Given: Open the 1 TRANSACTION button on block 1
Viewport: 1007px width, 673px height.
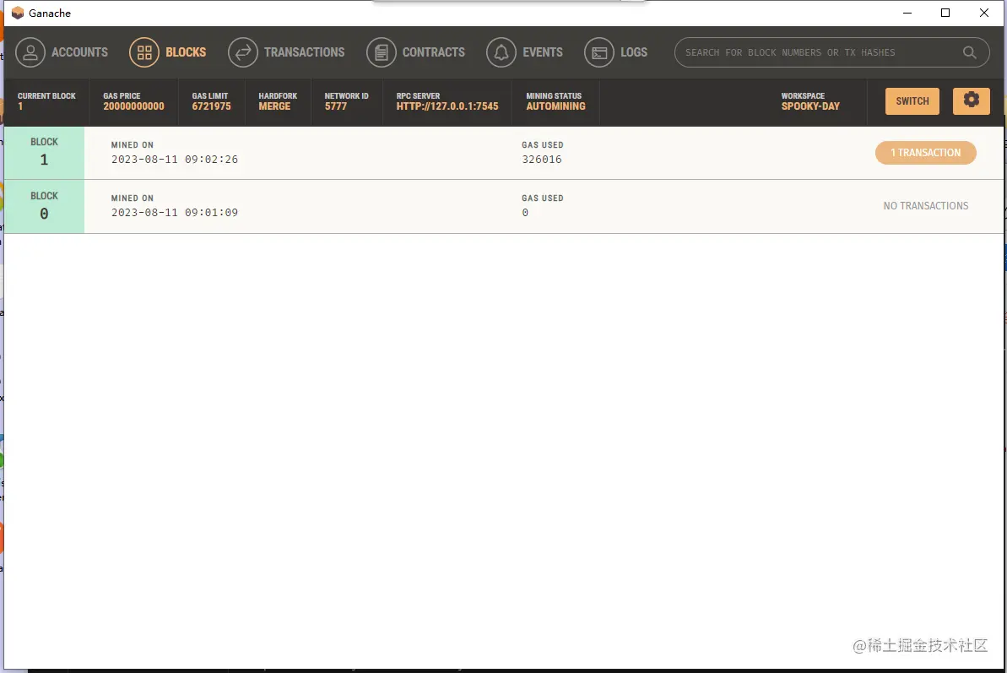Looking at the screenshot, I should [x=925, y=153].
